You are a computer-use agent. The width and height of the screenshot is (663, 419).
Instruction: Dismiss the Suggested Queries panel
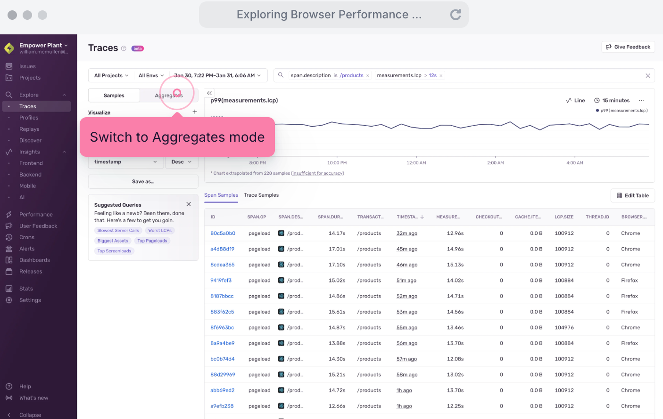tap(189, 204)
